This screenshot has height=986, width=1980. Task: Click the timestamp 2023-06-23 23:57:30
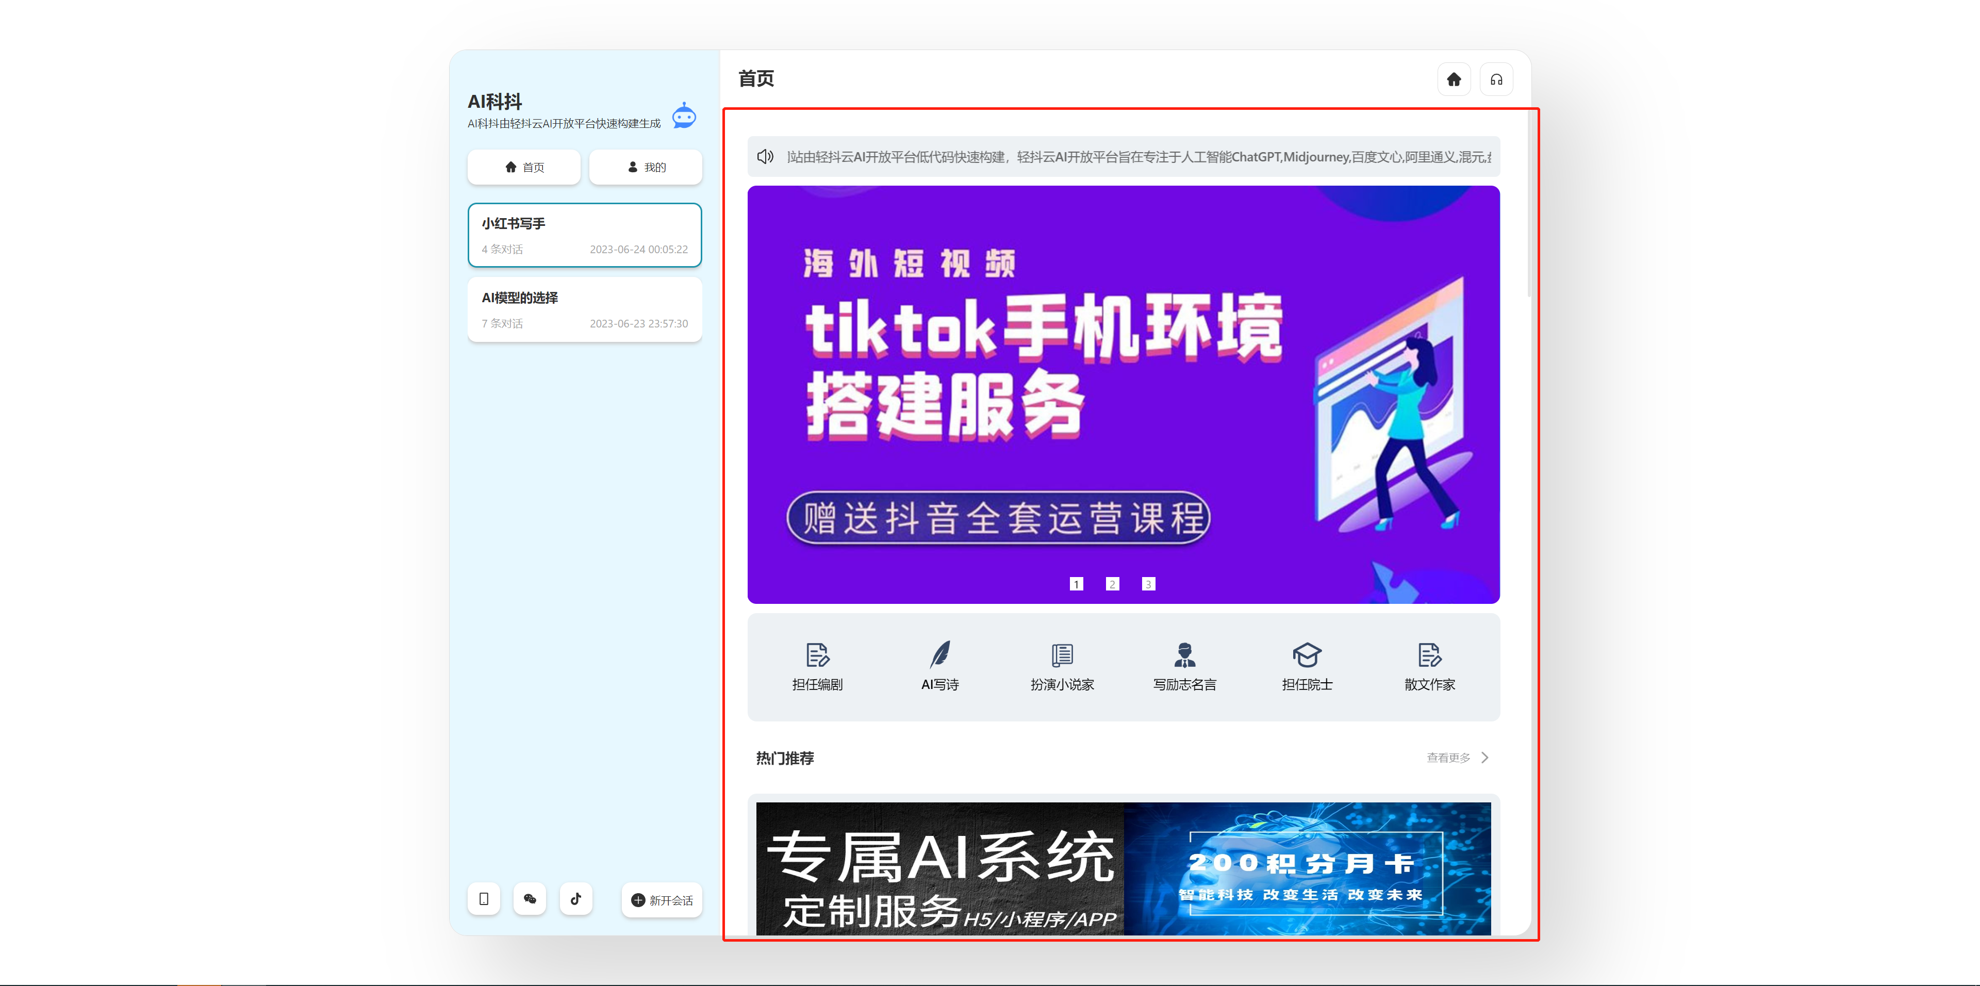pyautogui.click(x=639, y=323)
